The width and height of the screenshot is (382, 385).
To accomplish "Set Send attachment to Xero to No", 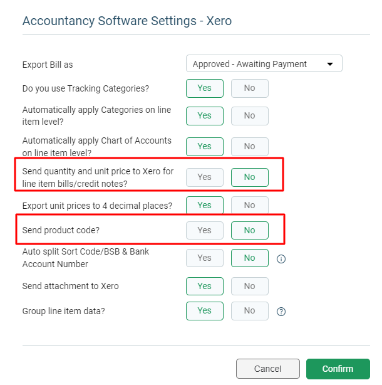I will tap(250, 287).
